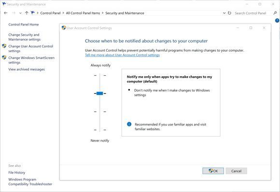Open Windows Program Compatibility Troubleshooter link

30,182
